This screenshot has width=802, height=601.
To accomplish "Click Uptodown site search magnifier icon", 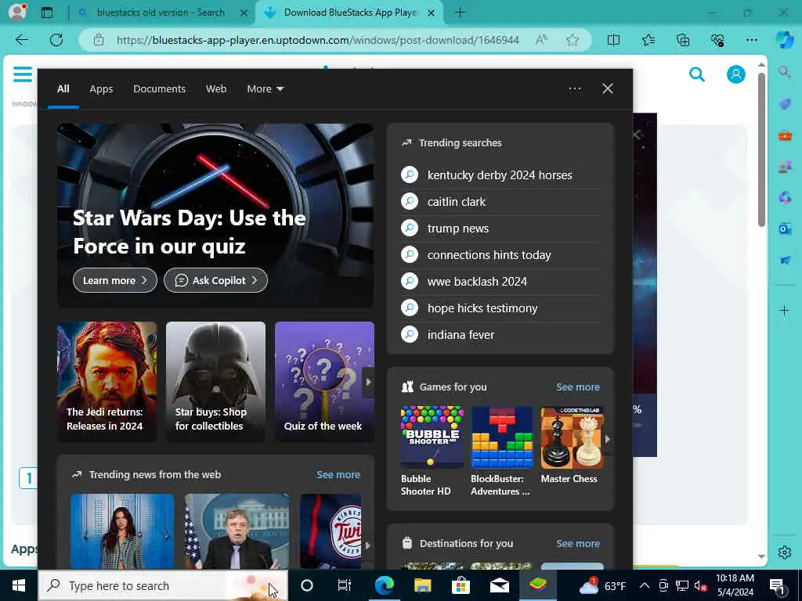I will (696, 74).
